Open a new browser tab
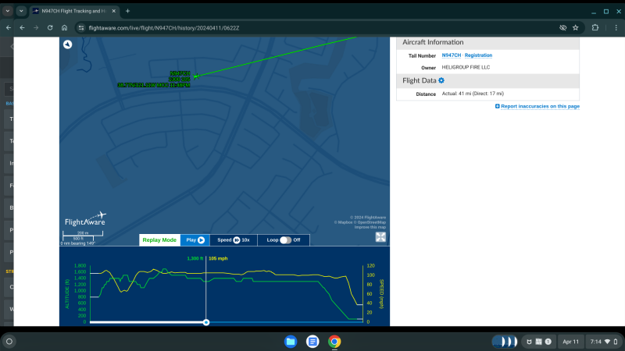Image resolution: width=625 pixels, height=351 pixels. click(x=127, y=11)
